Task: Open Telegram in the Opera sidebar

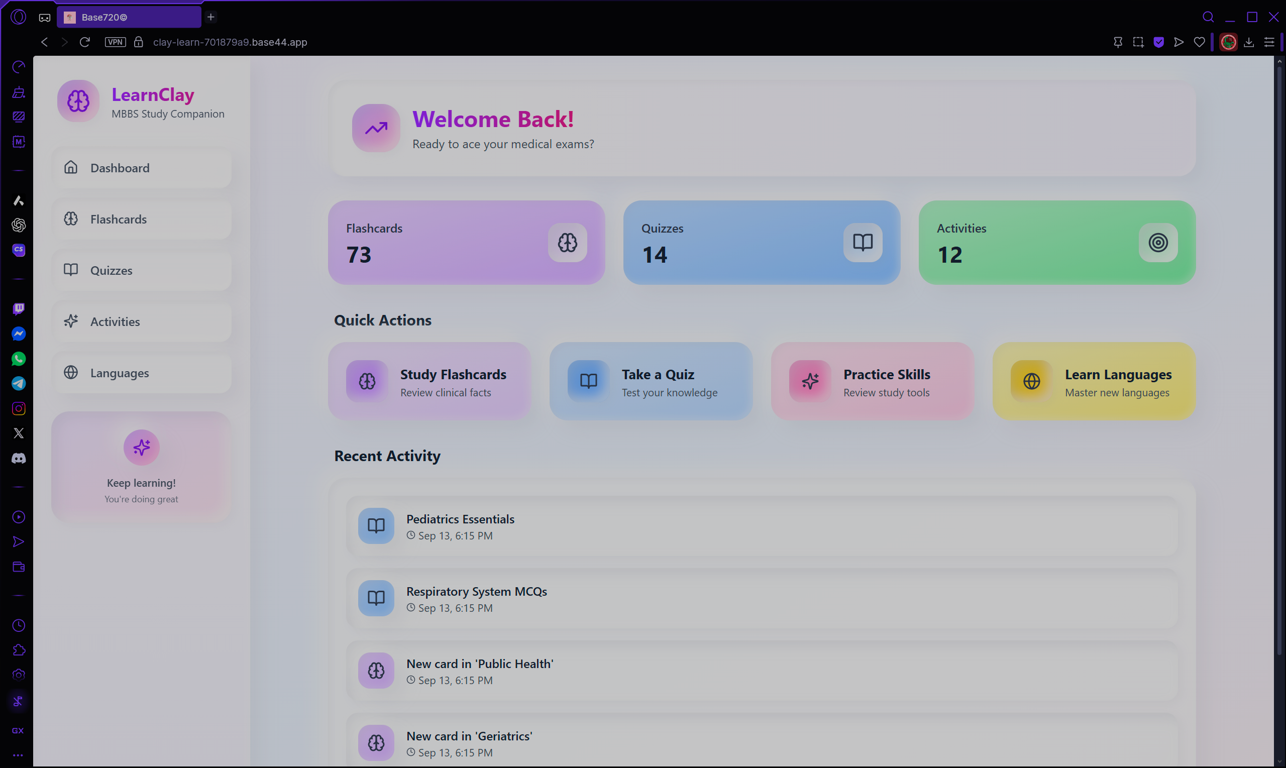Action: (19, 383)
